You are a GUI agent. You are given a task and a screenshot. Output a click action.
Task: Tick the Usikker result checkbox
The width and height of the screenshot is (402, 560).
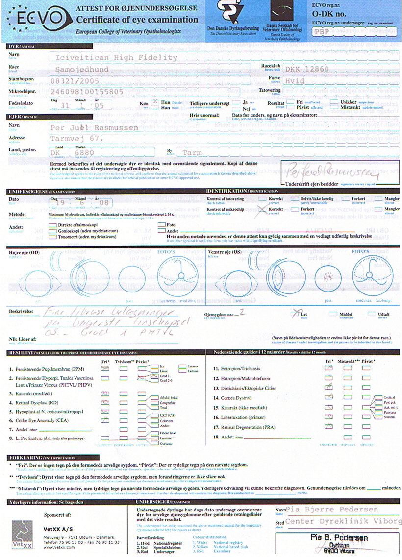tap(334, 102)
